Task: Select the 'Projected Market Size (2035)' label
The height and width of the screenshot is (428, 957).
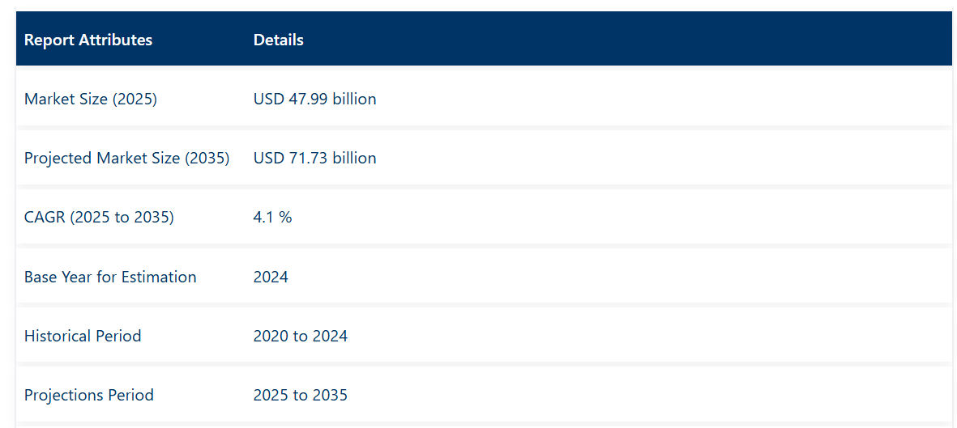Action: (x=127, y=158)
